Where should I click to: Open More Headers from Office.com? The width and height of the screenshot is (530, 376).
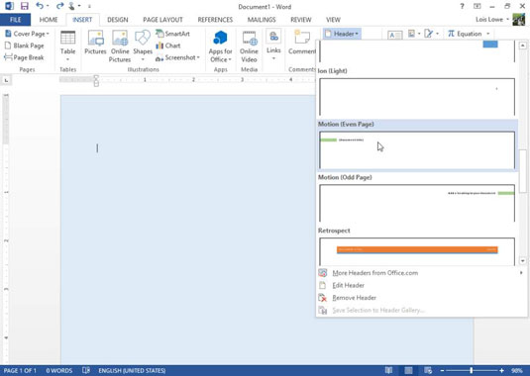click(421, 273)
